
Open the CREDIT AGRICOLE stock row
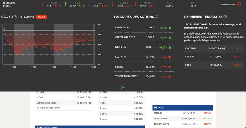point(144,37)
